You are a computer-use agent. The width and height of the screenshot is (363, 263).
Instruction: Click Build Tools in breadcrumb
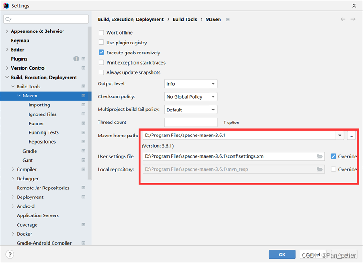tap(184, 19)
